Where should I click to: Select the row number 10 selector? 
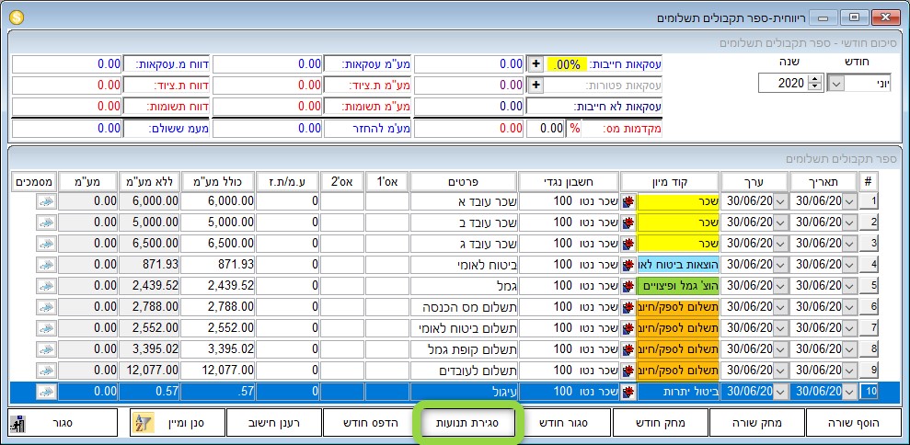click(869, 392)
